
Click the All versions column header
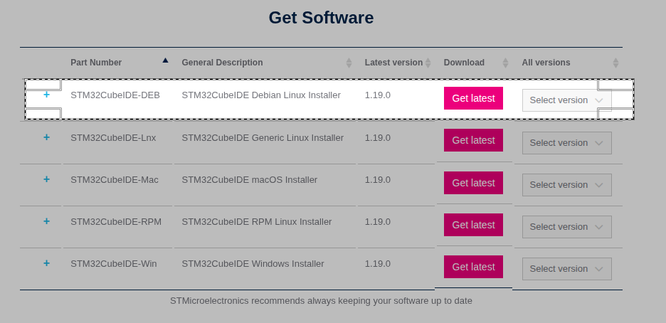click(x=546, y=63)
